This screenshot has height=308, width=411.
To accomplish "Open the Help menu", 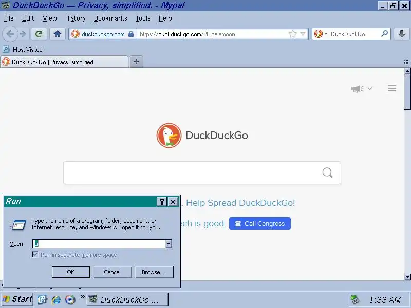I will tap(165, 18).
